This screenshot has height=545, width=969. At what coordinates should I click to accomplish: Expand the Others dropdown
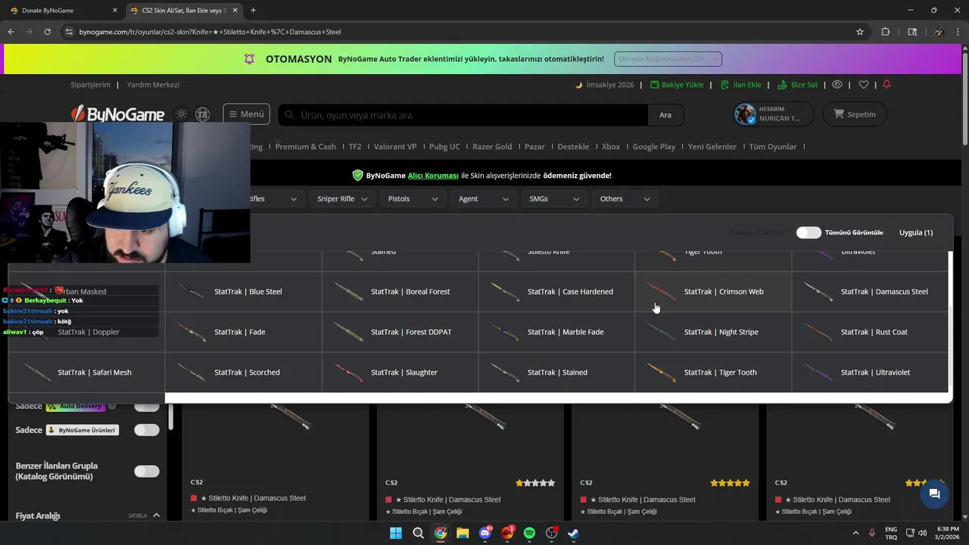click(625, 198)
